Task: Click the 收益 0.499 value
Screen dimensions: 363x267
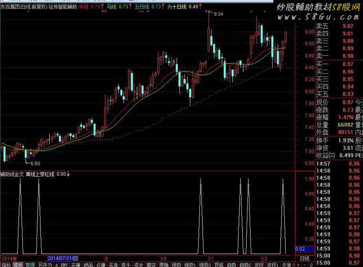Action: tap(347, 155)
